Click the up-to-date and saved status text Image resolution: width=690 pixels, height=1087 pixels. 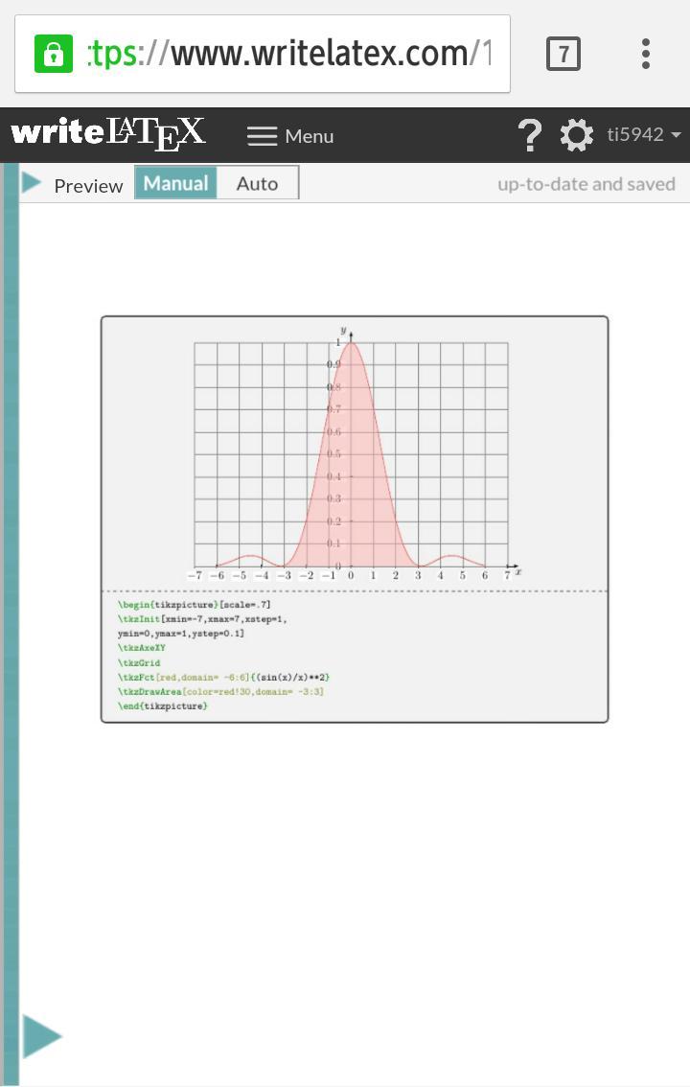coord(586,184)
